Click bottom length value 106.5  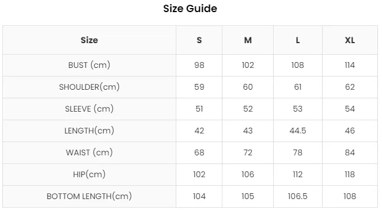(298, 196)
